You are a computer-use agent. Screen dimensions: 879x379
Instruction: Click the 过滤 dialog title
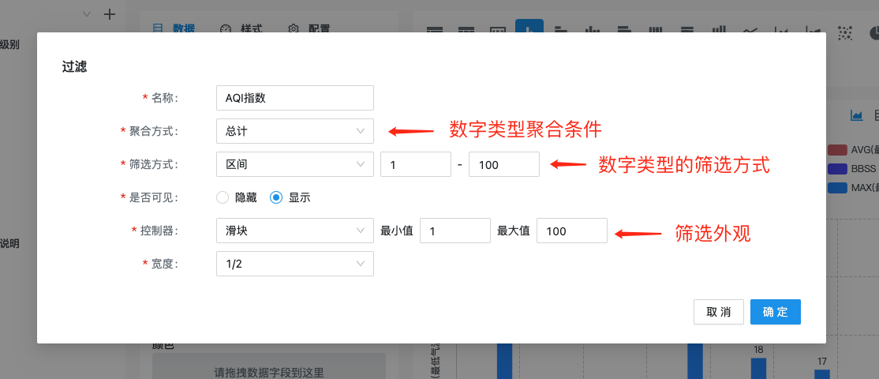pos(74,68)
